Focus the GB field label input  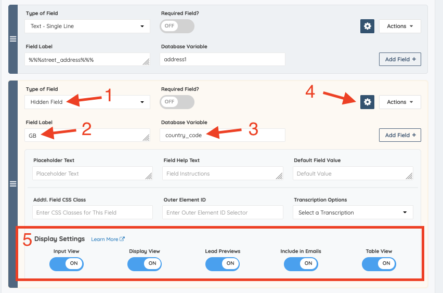pyautogui.click(x=87, y=135)
